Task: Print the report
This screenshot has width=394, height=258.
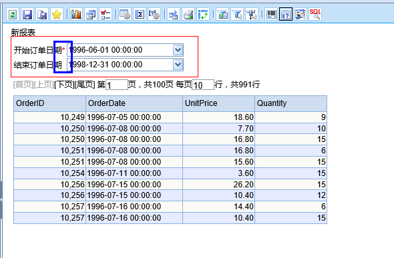Action: 188,14
